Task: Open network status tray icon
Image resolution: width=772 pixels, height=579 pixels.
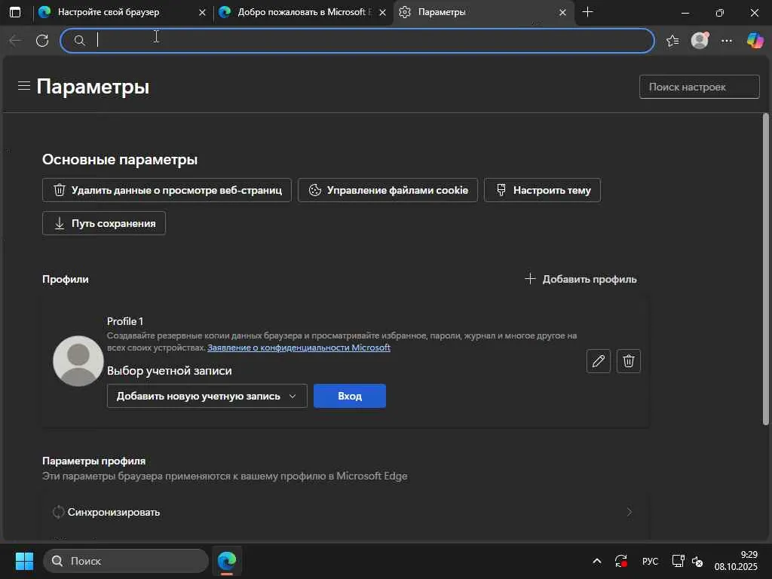Action: click(x=678, y=561)
